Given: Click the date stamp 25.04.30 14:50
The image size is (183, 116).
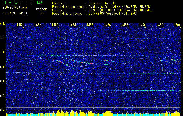Looking at the screenshot, I should point(15,13).
